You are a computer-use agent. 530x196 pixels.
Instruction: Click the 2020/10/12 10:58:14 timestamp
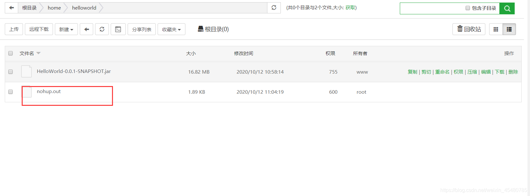[x=260, y=72]
